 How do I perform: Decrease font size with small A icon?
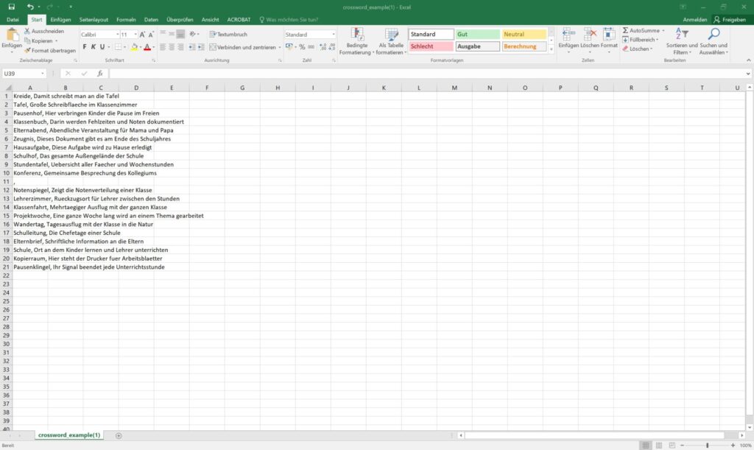click(151, 35)
